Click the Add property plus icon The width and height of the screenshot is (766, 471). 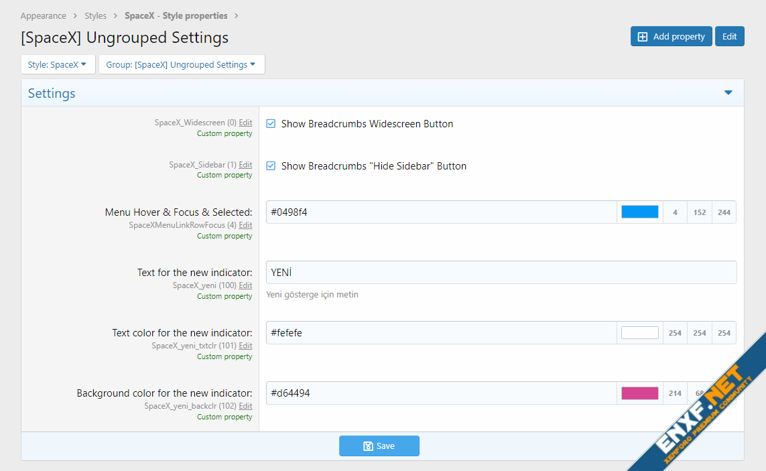(642, 37)
